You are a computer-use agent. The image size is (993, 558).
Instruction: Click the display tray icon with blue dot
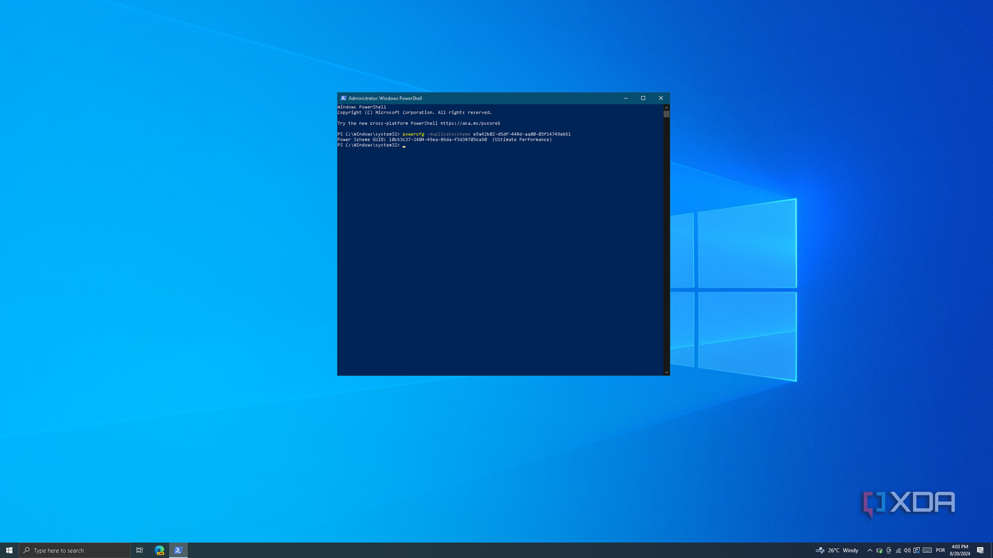tap(917, 550)
